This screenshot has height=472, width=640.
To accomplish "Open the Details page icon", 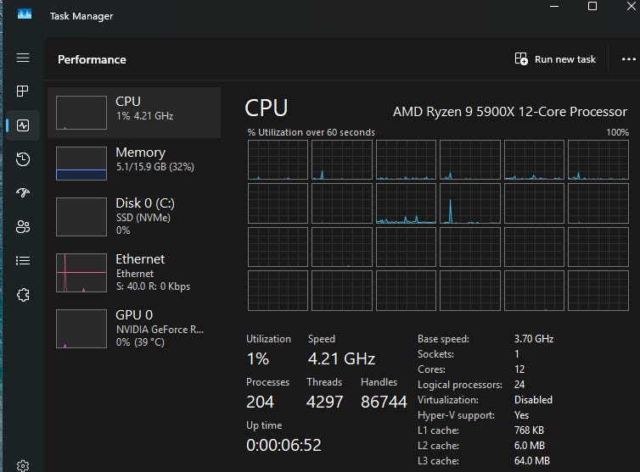I will point(23,261).
